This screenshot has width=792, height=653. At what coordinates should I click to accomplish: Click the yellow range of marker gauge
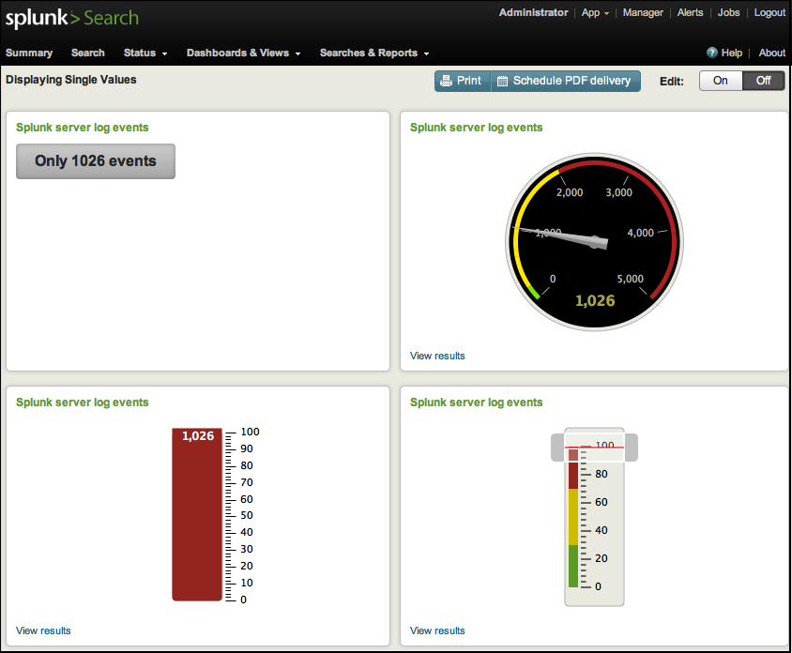tap(573, 517)
